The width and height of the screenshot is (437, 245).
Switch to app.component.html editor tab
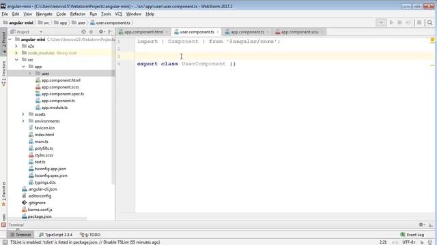tap(143, 32)
